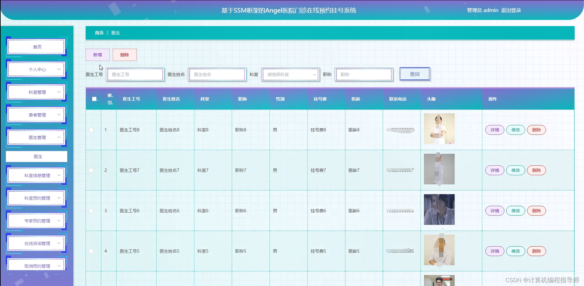Collapse the 医生管理 sidebar menu
This screenshot has height=286, width=584.
[x=37, y=137]
